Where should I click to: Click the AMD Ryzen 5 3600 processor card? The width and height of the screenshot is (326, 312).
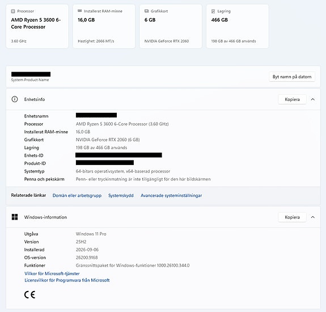[37, 27]
